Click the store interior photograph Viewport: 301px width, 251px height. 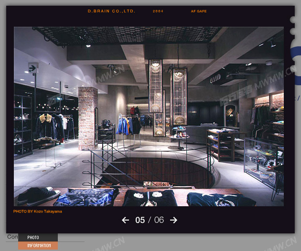pos(149,117)
